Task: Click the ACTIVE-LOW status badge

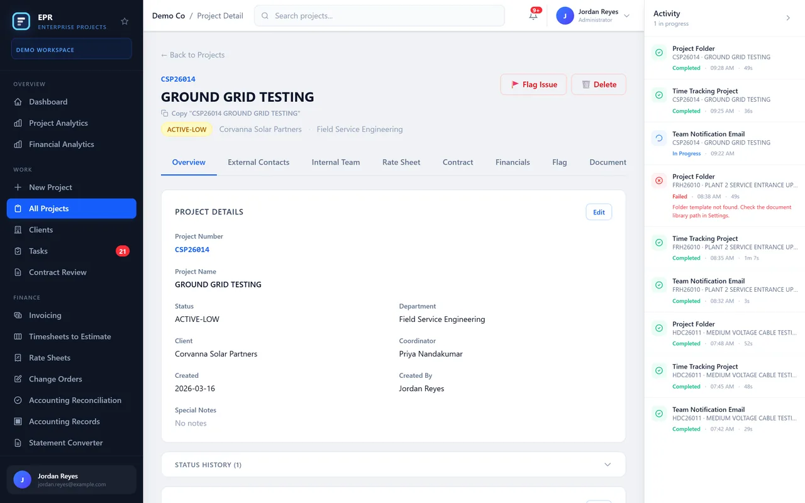Action: 187,130
